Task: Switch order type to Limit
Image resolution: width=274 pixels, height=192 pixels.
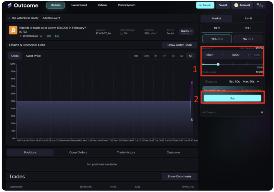Action: point(248,18)
